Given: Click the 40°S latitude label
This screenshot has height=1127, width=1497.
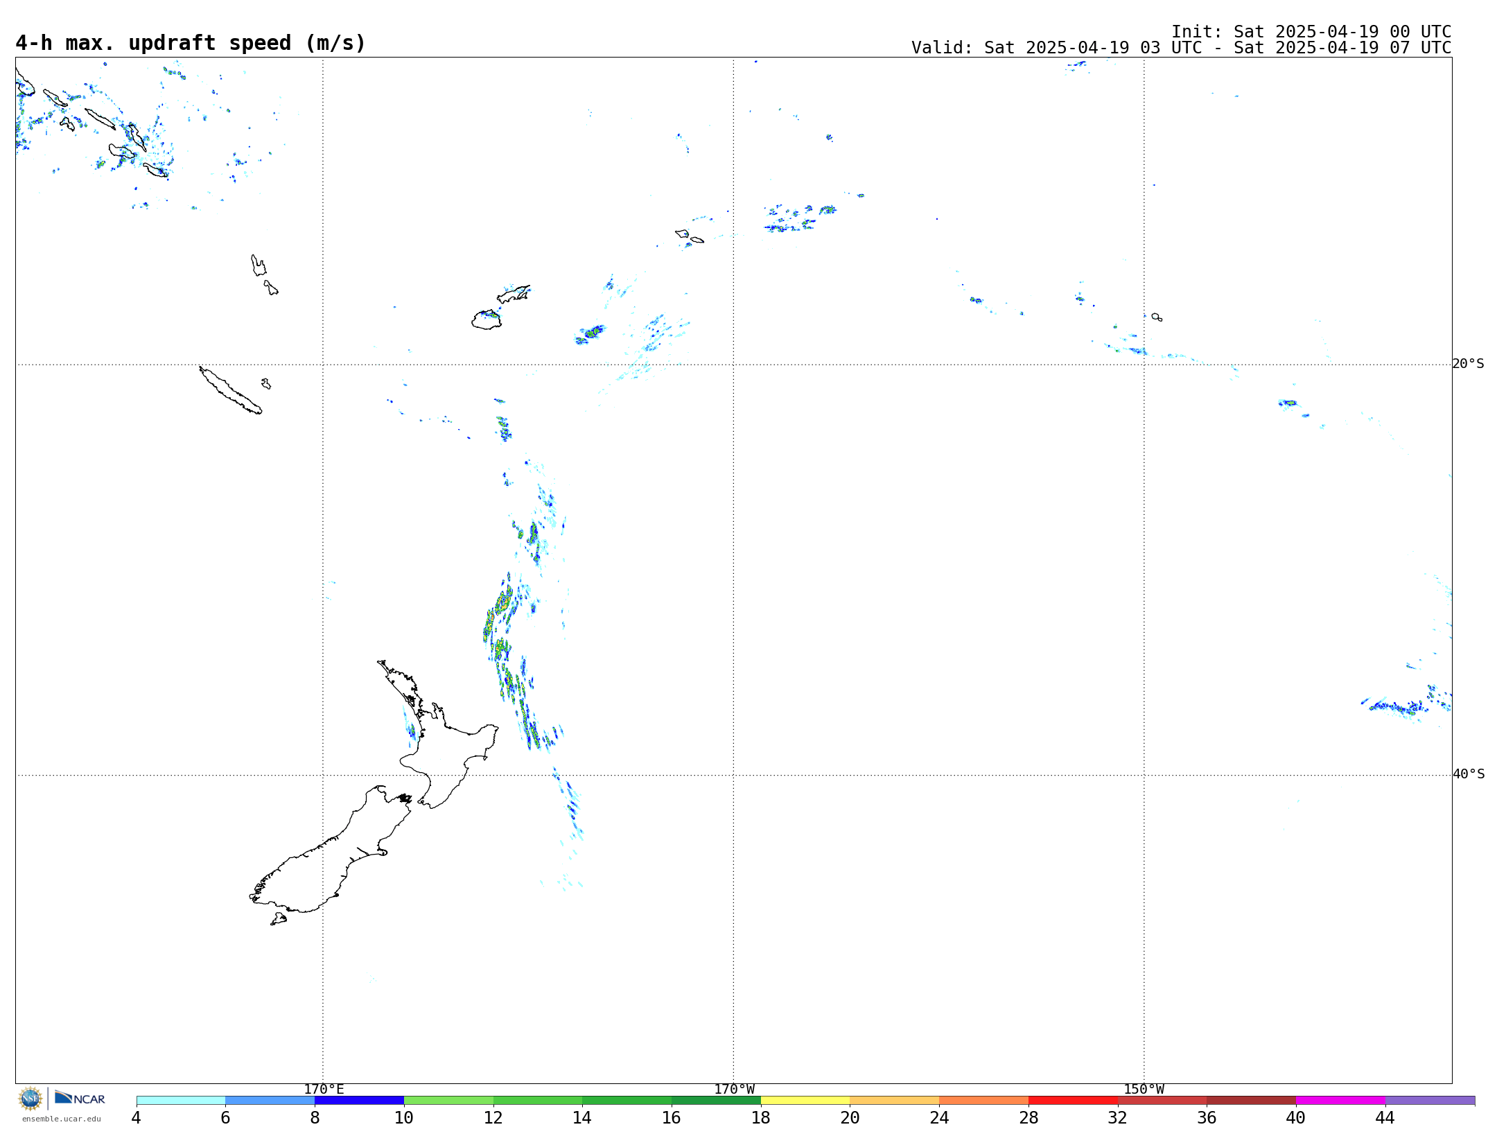Looking at the screenshot, I should (x=1468, y=774).
